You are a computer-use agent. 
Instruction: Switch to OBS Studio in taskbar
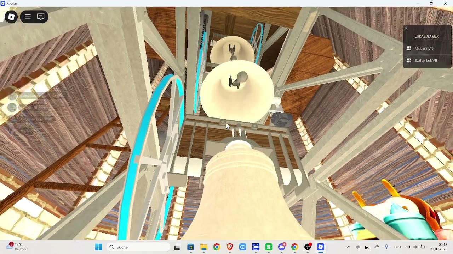tap(308, 247)
